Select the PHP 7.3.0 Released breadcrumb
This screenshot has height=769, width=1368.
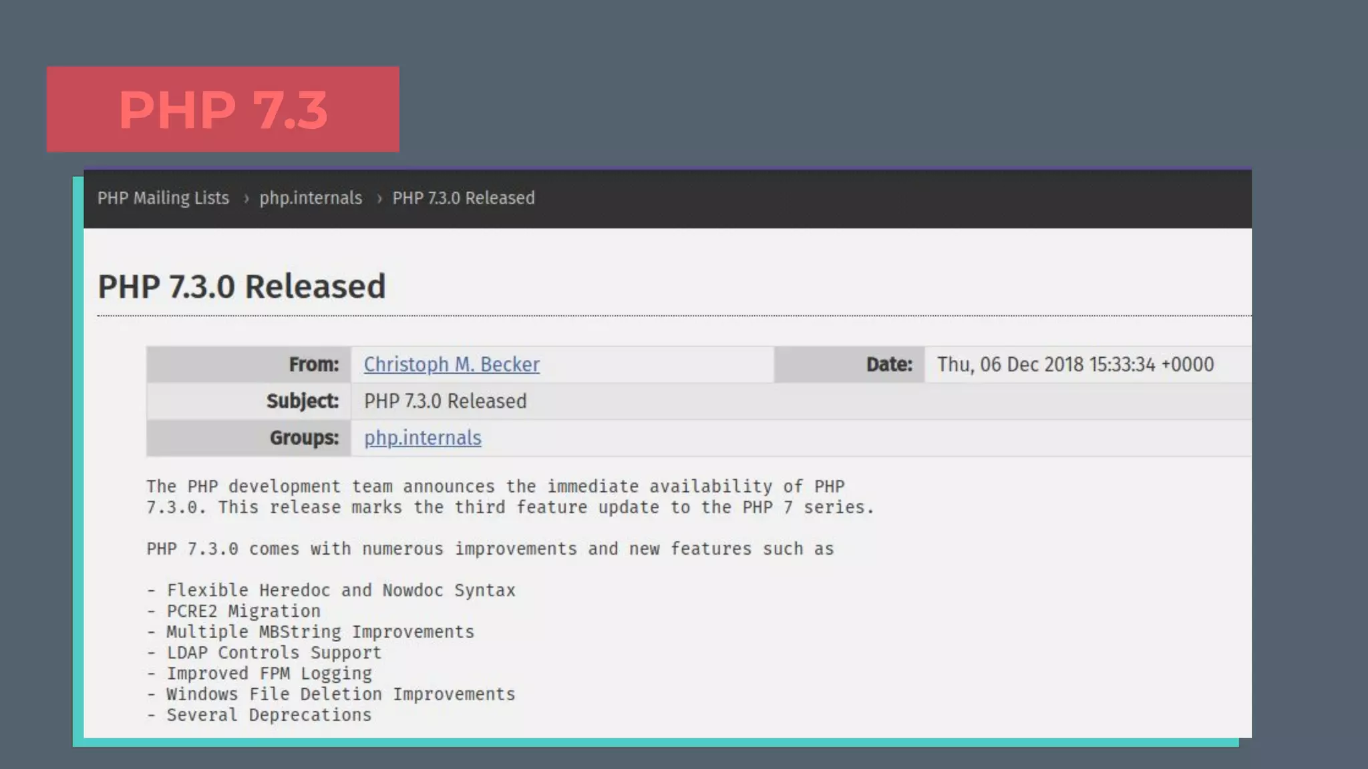click(464, 198)
